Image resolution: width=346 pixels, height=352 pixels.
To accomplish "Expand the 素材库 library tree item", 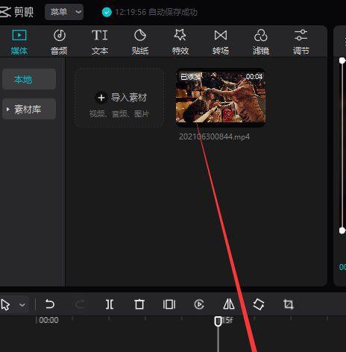I will pyautogui.click(x=29, y=109).
